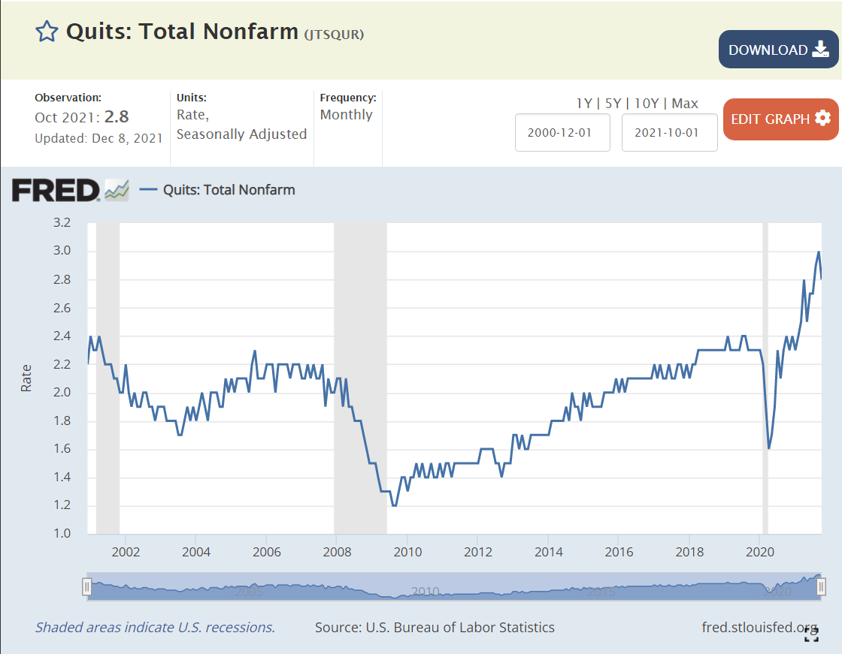The width and height of the screenshot is (842, 654).
Task: Switch to the 5Y date range
Action: point(615,104)
